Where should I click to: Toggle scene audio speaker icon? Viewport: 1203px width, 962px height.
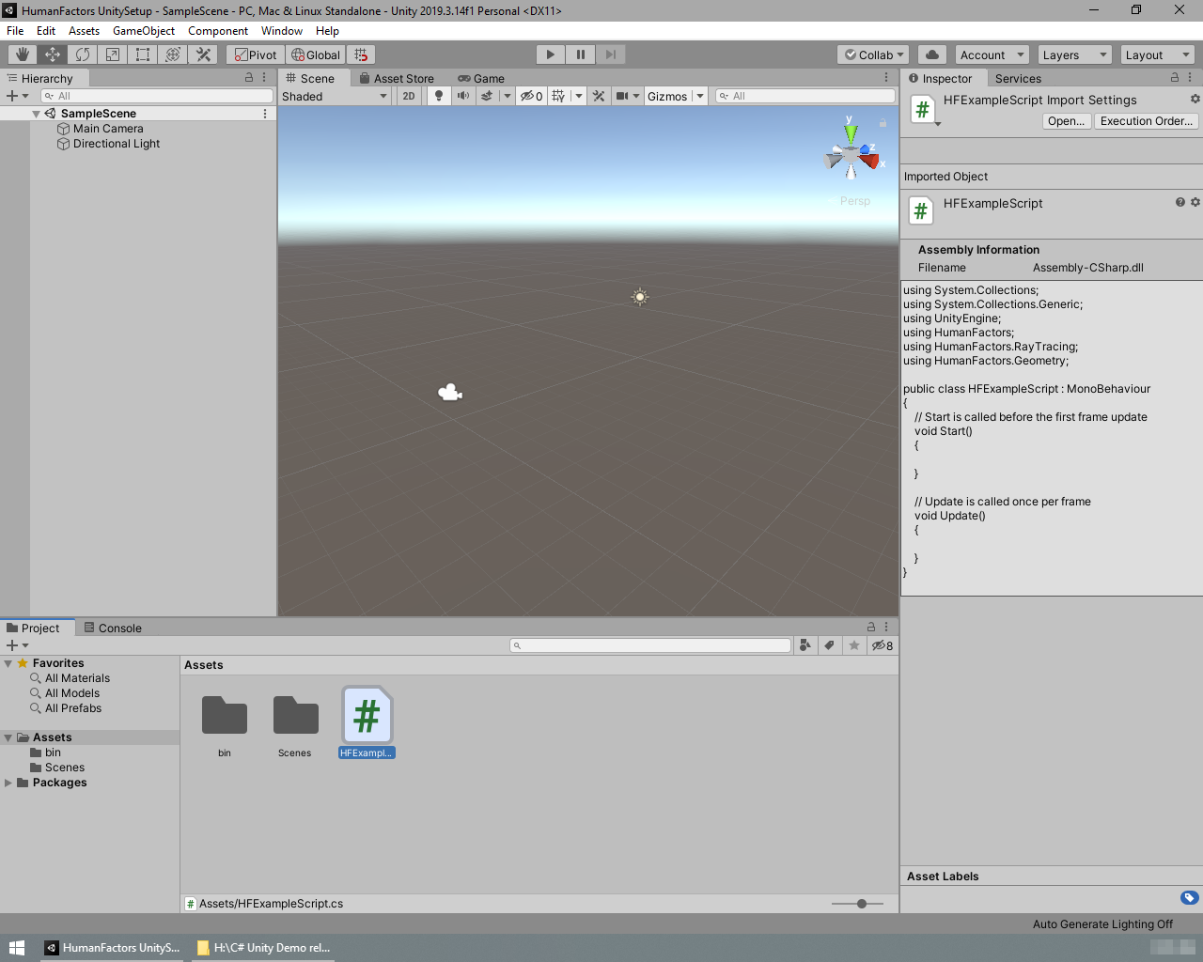click(x=462, y=96)
